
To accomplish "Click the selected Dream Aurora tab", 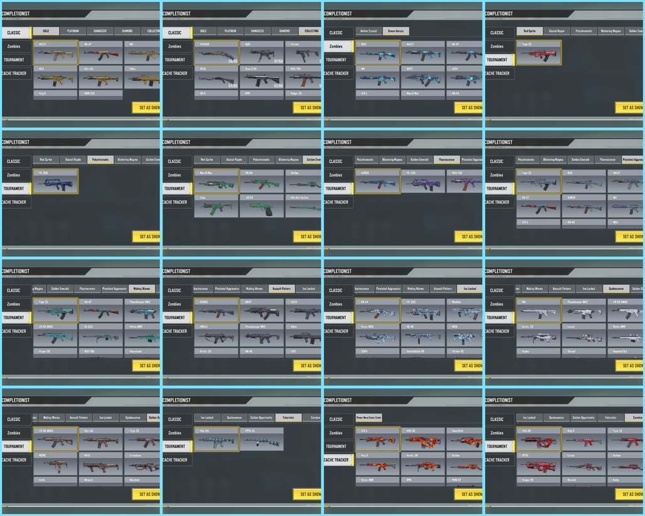I will click(x=396, y=31).
